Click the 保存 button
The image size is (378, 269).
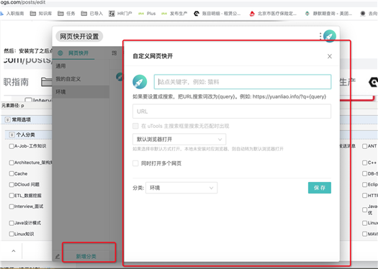(x=320, y=188)
